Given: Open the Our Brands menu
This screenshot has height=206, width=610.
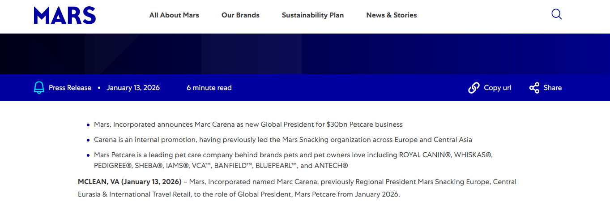Looking at the screenshot, I should pos(240,15).
